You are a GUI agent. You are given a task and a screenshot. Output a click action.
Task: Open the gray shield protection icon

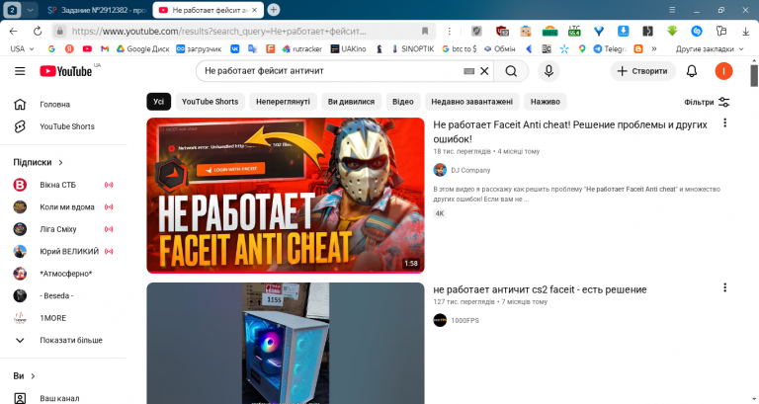(476, 32)
